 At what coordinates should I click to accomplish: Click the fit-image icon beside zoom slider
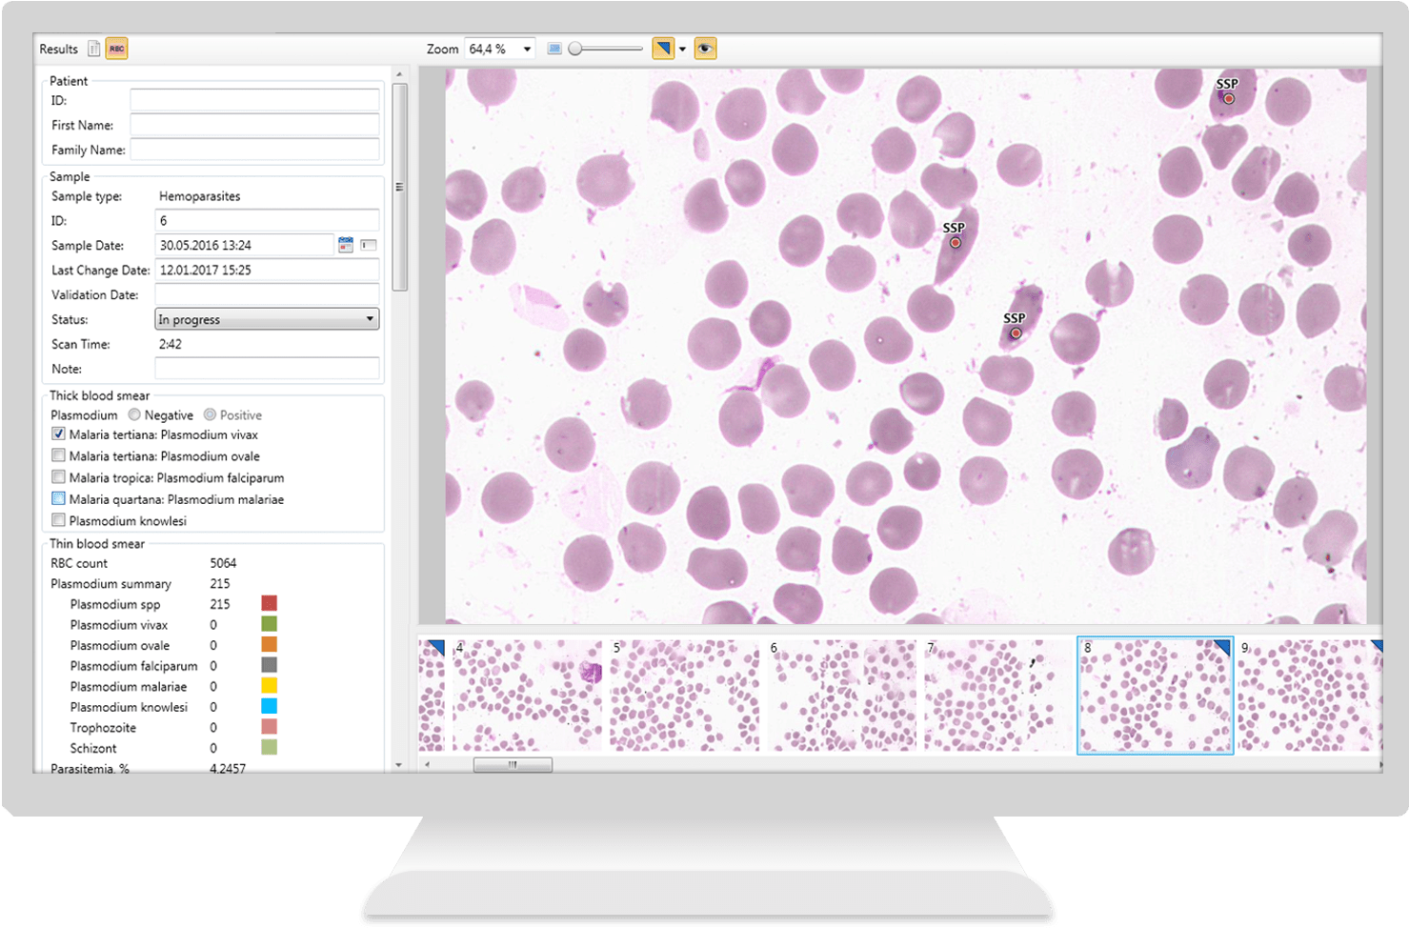click(554, 49)
